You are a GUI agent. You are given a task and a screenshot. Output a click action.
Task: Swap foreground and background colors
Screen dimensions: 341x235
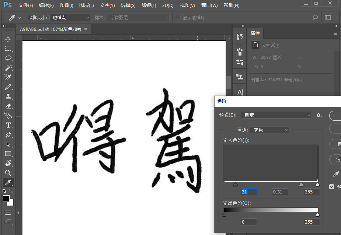11,191
